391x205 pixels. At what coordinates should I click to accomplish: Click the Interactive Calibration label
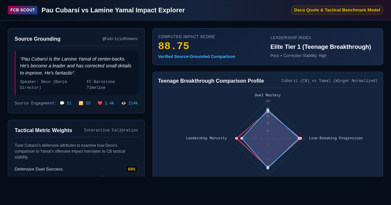[111, 130]
